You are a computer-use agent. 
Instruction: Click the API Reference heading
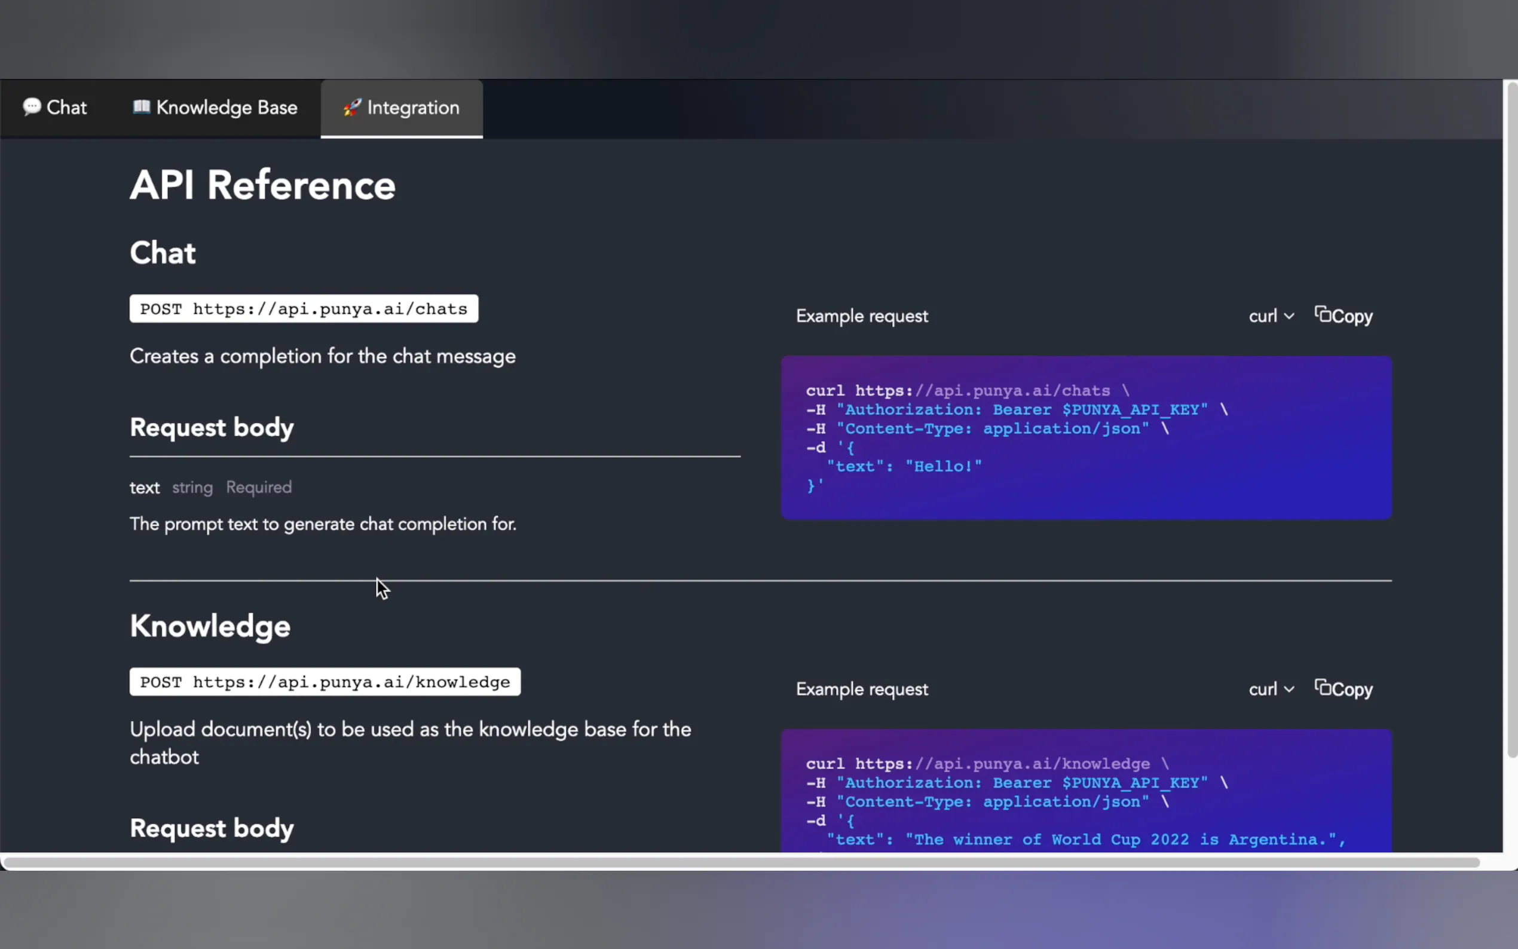click(262, 186)
